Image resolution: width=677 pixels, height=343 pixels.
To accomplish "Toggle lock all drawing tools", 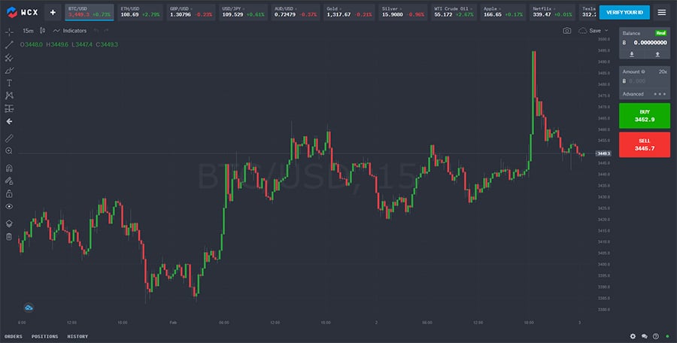I will [9, 193].
